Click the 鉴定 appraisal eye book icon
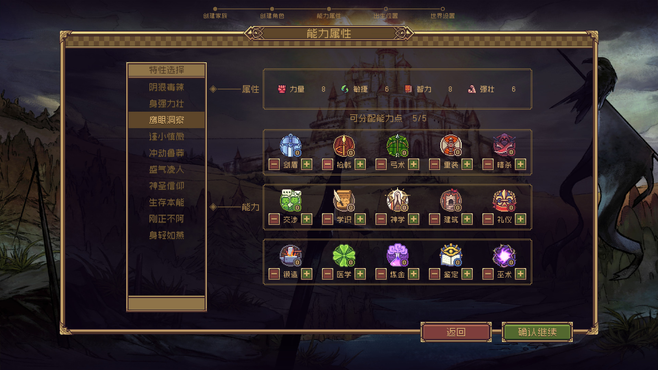 451,255
